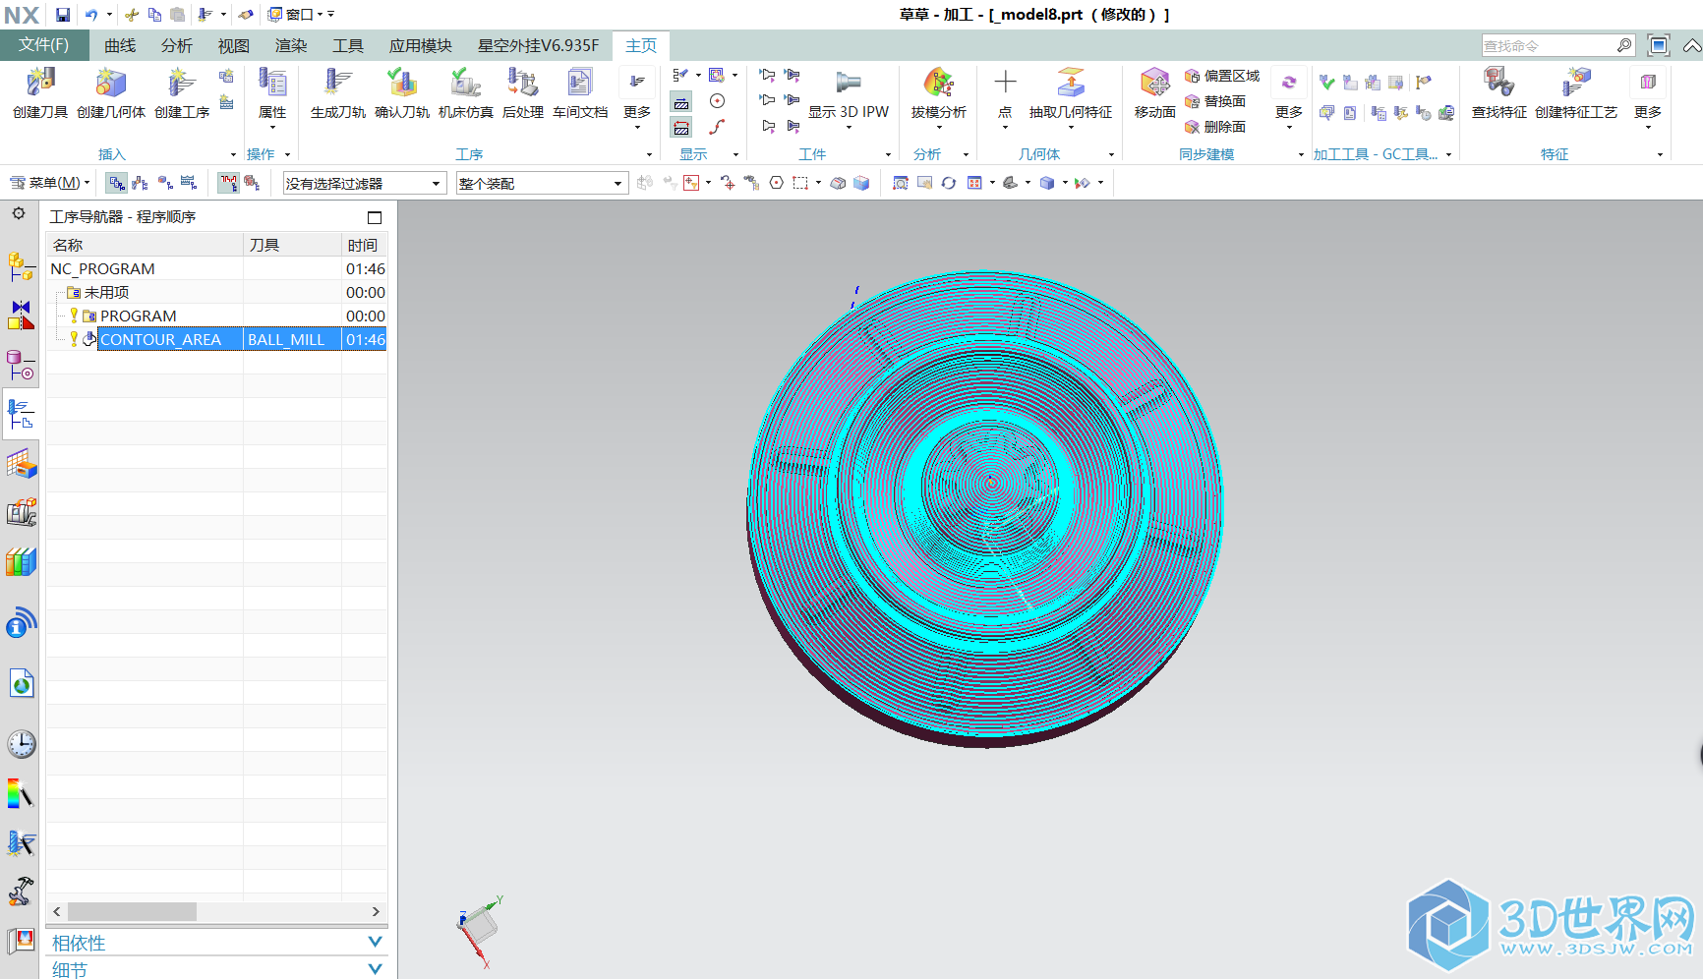Toggle geometry view button
This screenshot has width=1703, height=979.
tap(165, 183)
